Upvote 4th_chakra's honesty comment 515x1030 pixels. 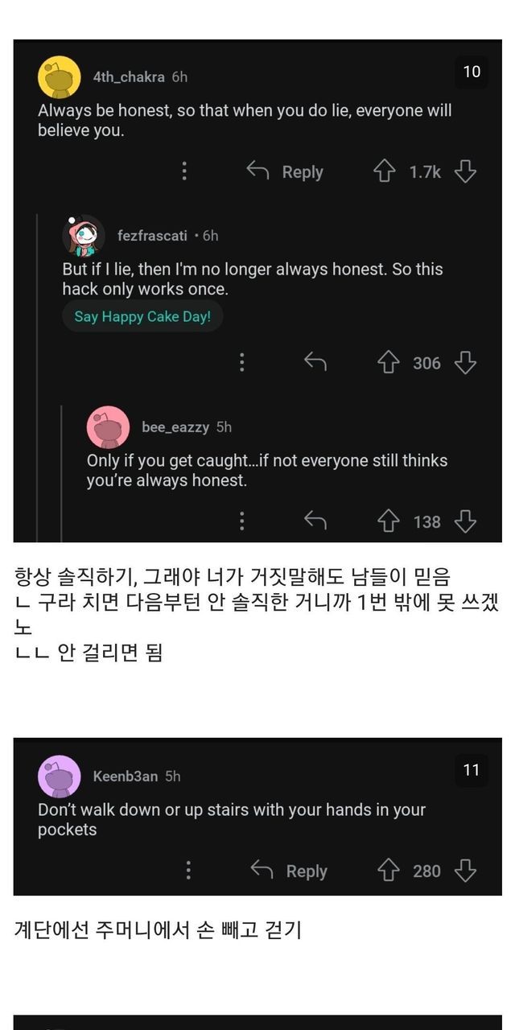point(385,171)
